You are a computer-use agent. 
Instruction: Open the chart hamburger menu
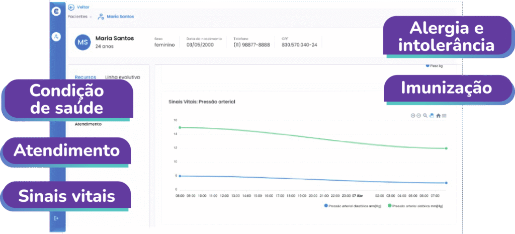point(445,116)
